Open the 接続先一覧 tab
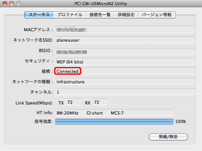Image resolution: width=202 pixels, height=151 pixels. point(100,15)
